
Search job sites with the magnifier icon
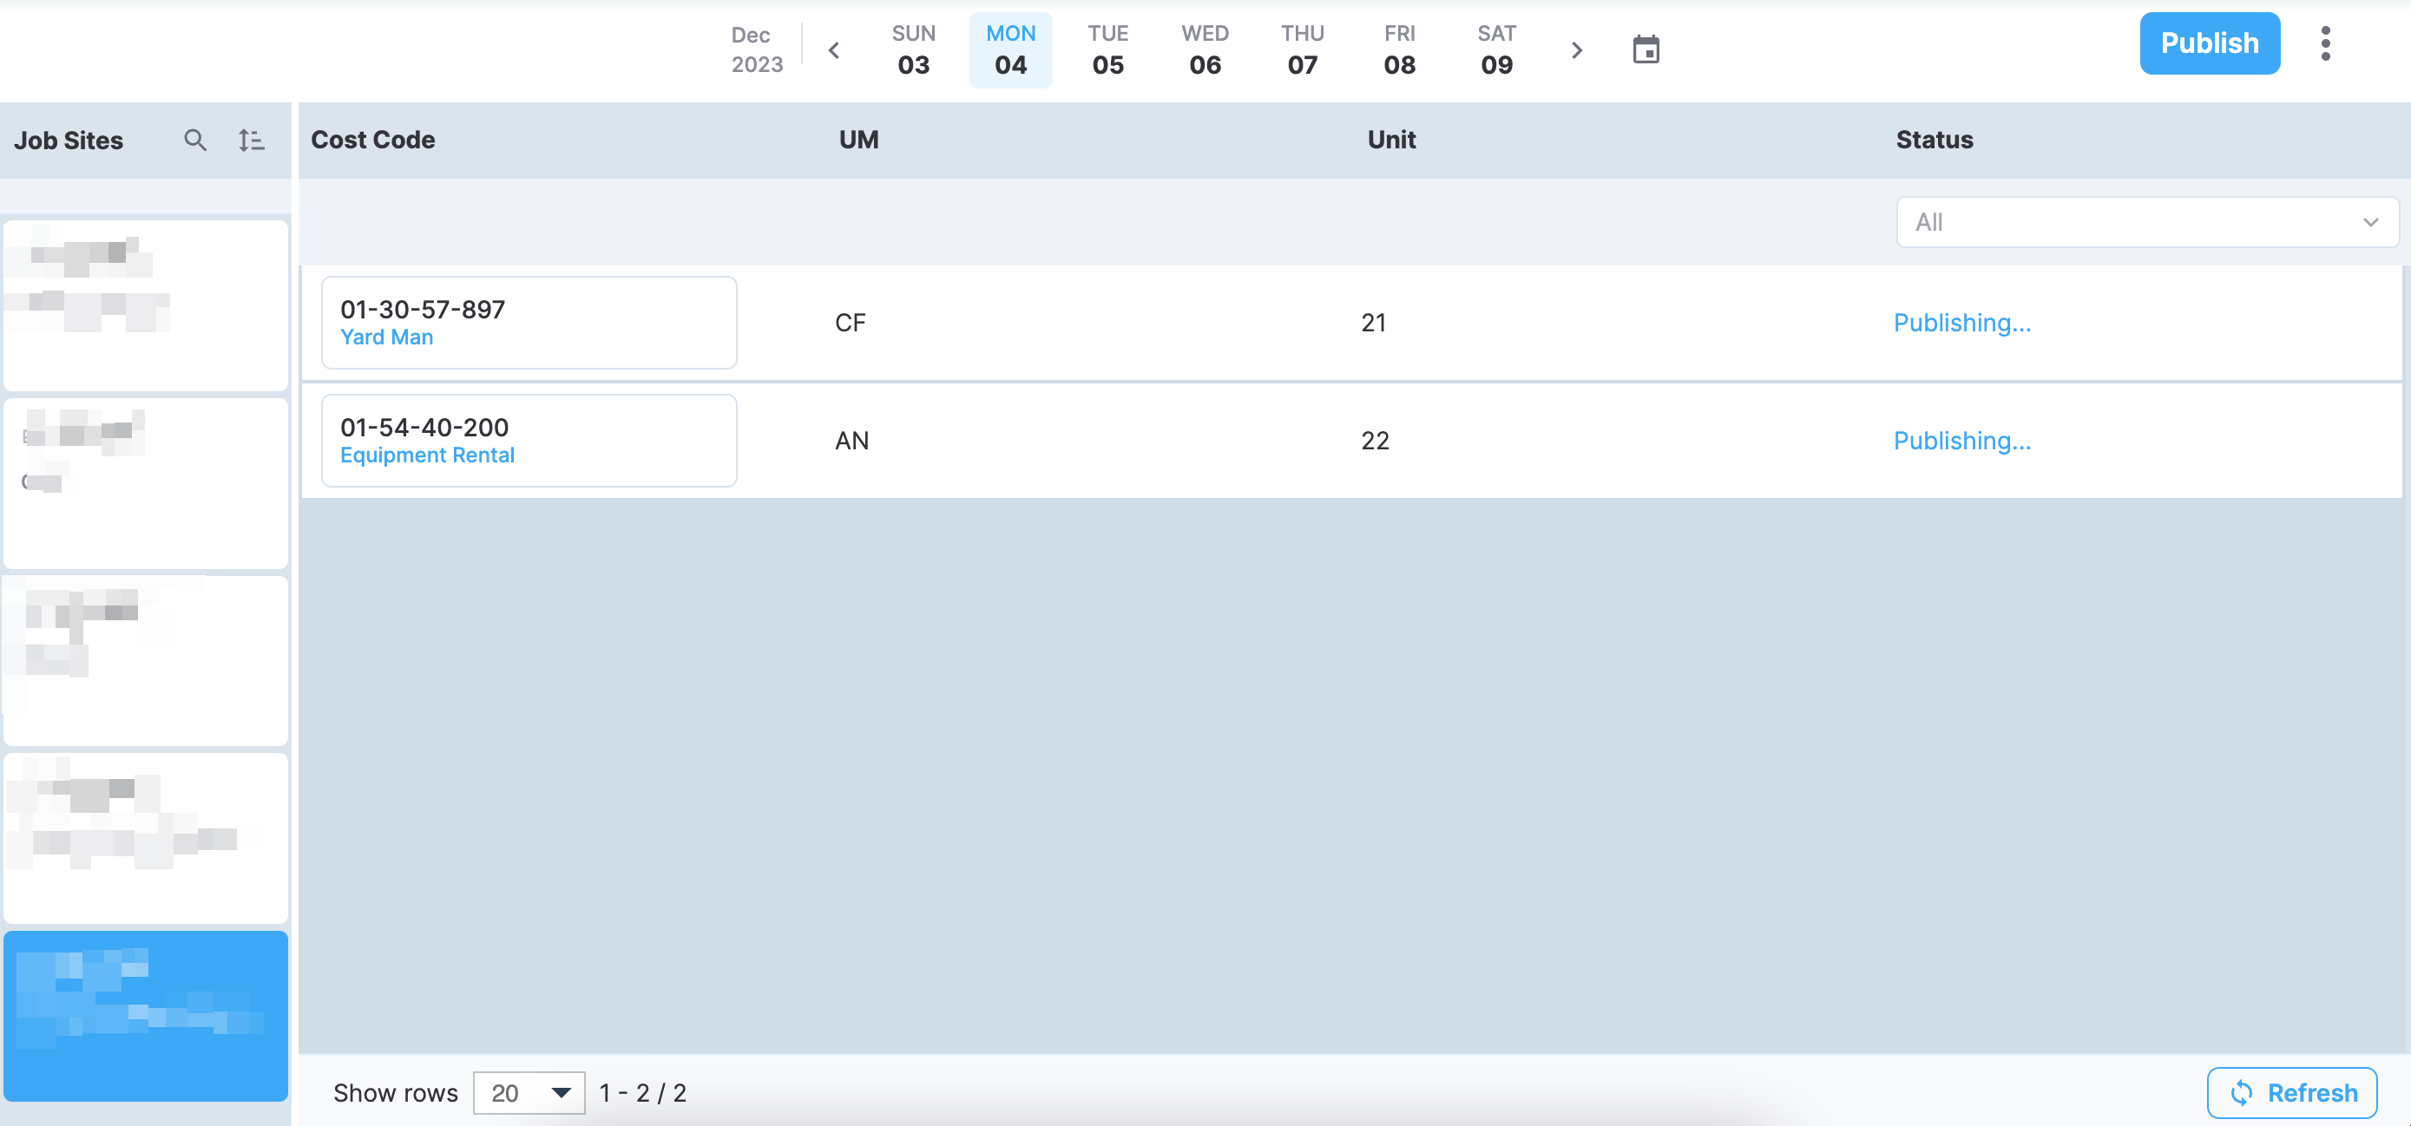(x=194, y=141)
